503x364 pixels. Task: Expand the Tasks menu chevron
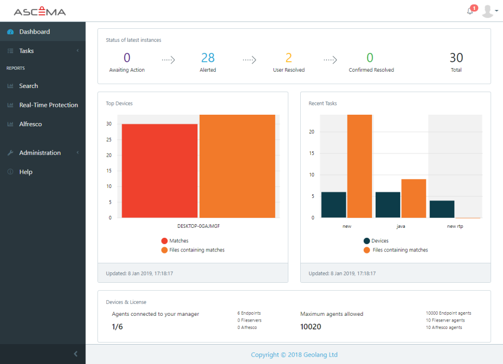(77, 50)
